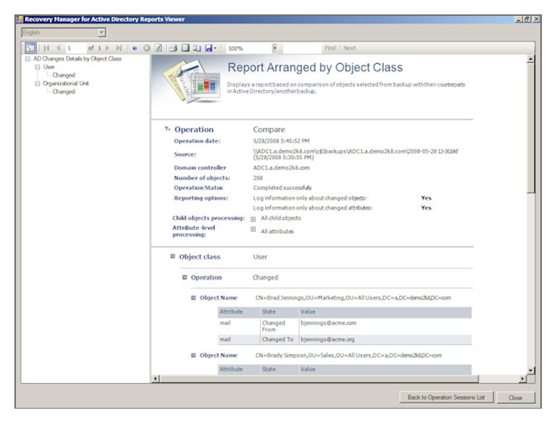This screenshot has width=557, height=423.
Task: Expand Attribute-level processing details
Action: click(253, 229)
